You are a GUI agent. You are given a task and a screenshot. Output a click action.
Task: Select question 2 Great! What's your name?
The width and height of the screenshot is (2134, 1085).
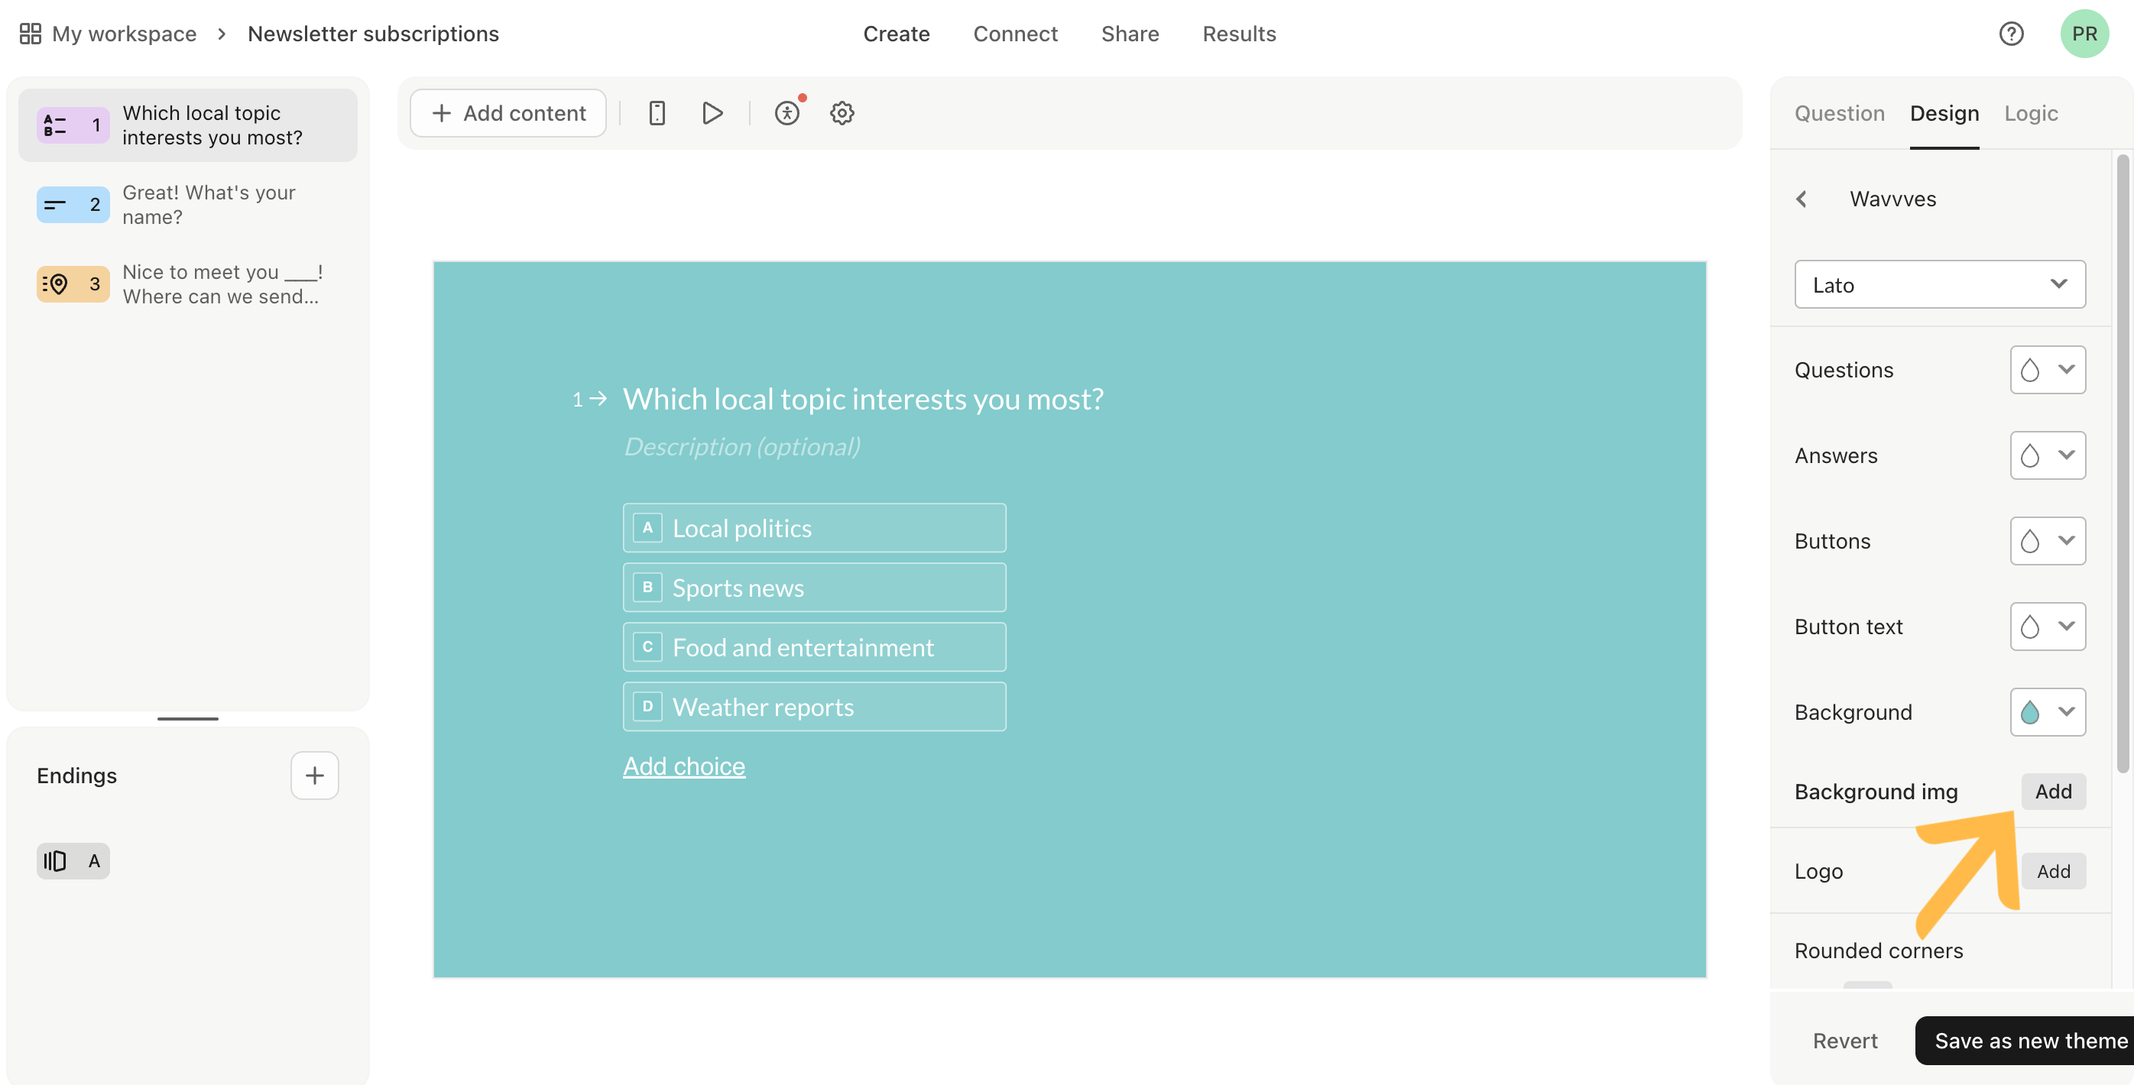(188, 205)
